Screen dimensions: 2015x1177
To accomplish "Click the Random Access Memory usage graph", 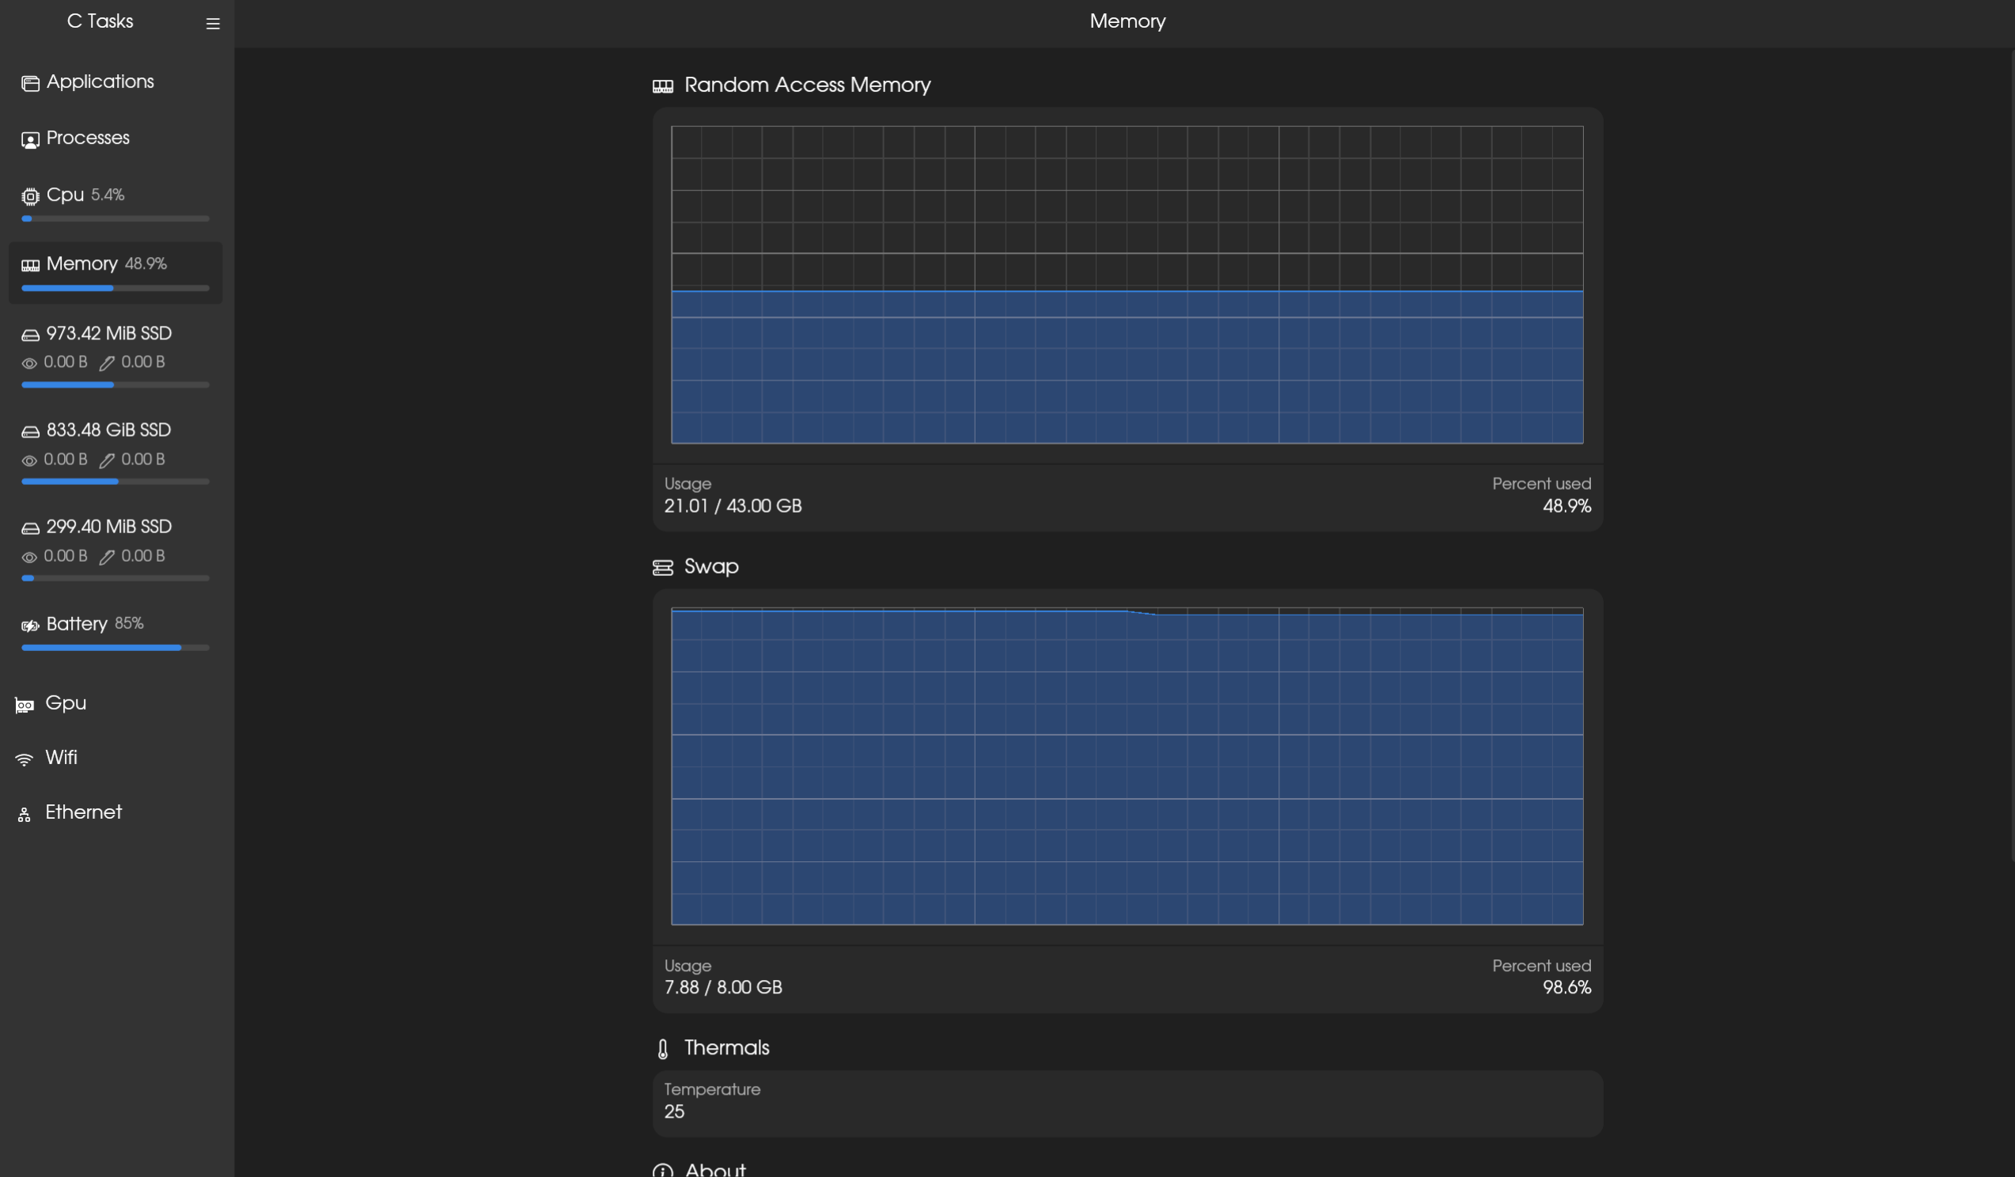I will (1127, 284).
